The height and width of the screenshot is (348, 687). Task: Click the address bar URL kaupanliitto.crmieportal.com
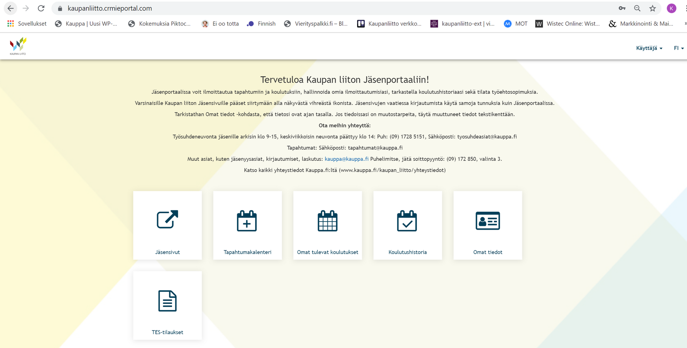click(x=110, y=8)
